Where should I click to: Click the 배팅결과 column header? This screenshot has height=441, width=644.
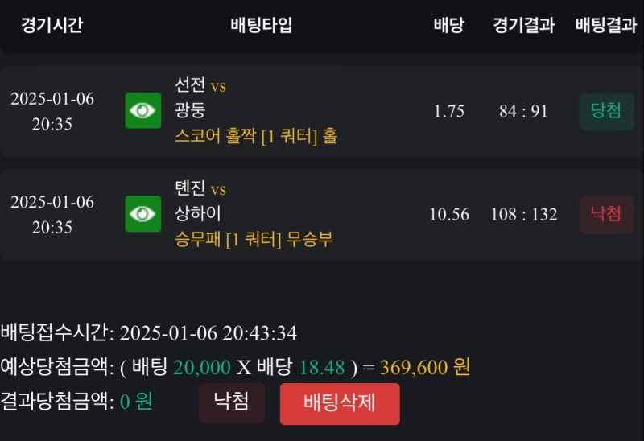(x=606, y=25)
